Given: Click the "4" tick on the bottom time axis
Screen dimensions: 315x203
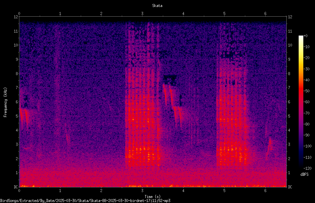Looking at the screenshot, I should [x=184, y=191].
